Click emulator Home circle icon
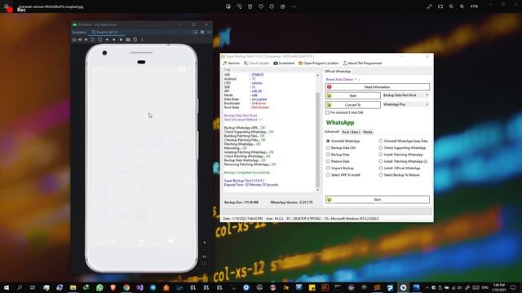Image resolution: width=522 pixels, height=293 pixels. [114, 40]
